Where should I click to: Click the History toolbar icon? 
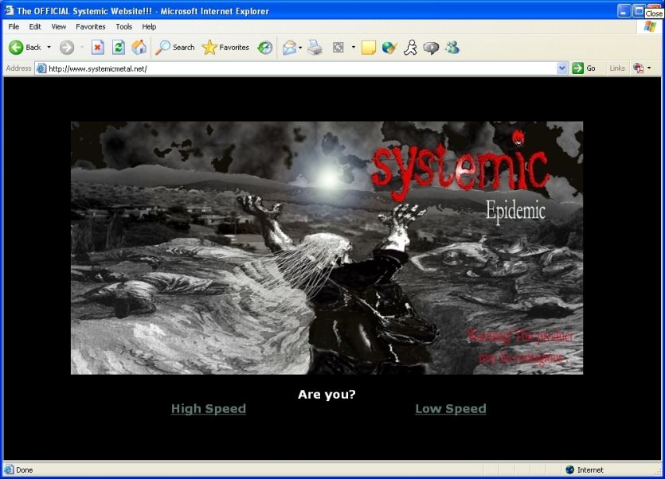click(x=264, y=48)
